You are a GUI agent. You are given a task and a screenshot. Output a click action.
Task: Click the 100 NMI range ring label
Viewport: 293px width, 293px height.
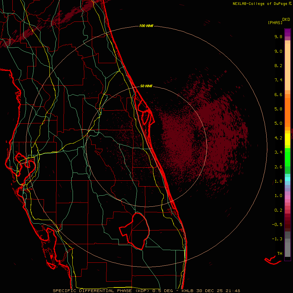(x=146, y=26)
